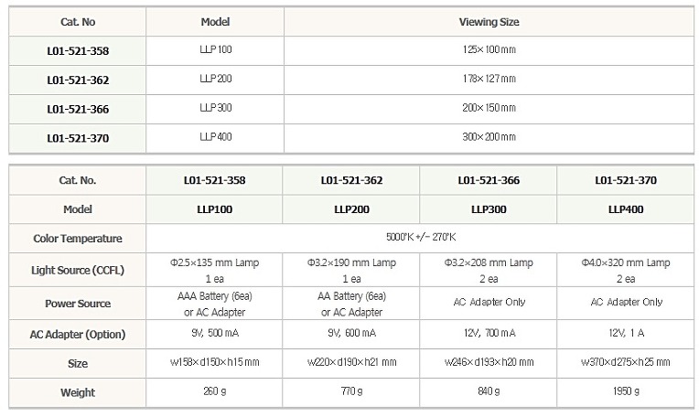Click the Φ4.0×320 mm Lamp cell
Viewport: 699px width, 417px height.
tap(626, 271)
